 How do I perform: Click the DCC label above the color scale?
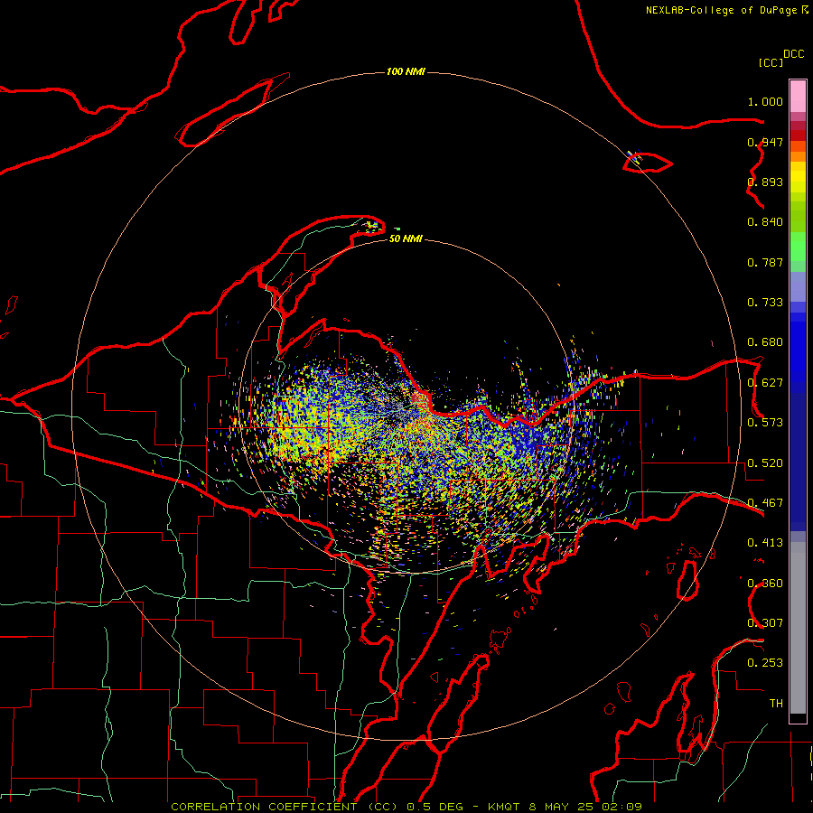(x=793, y=54)
